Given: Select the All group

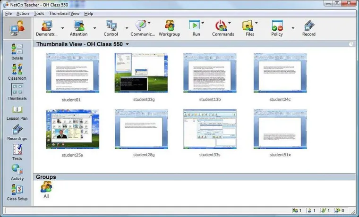Looking at the screenshot, I should point(46,187).
